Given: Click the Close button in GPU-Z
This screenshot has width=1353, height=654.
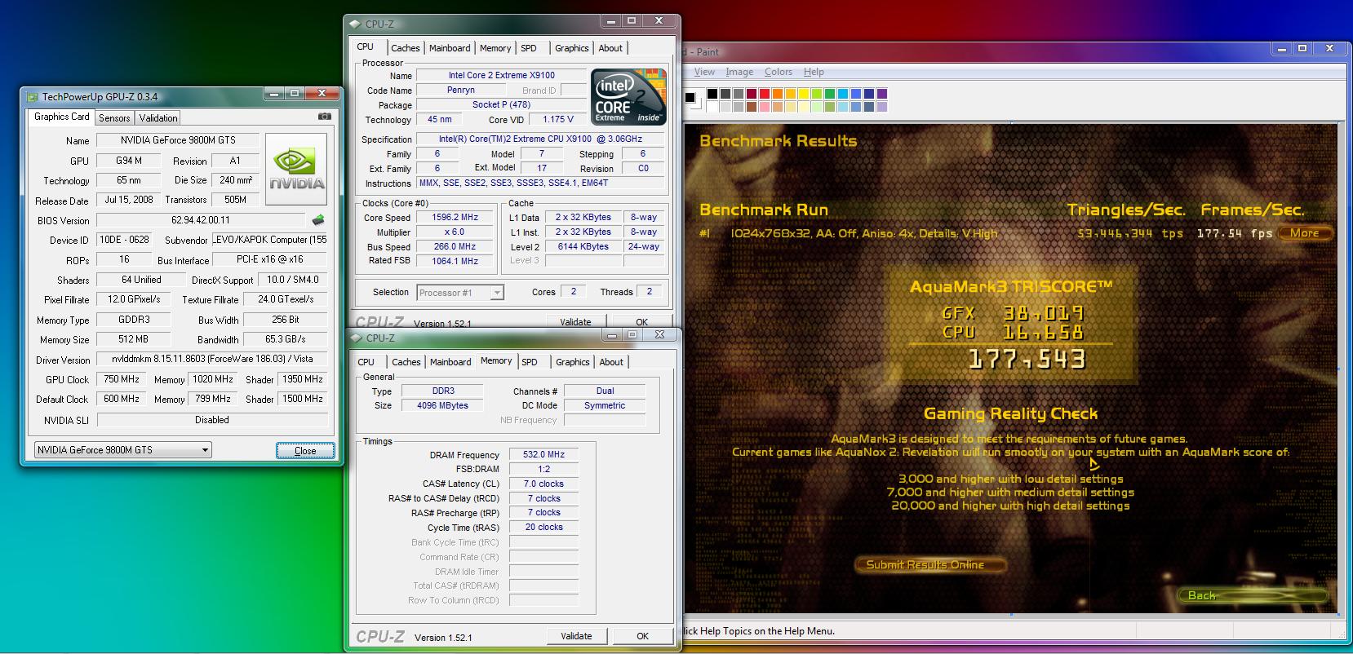Looking at the screenshot, I should 305,450.
